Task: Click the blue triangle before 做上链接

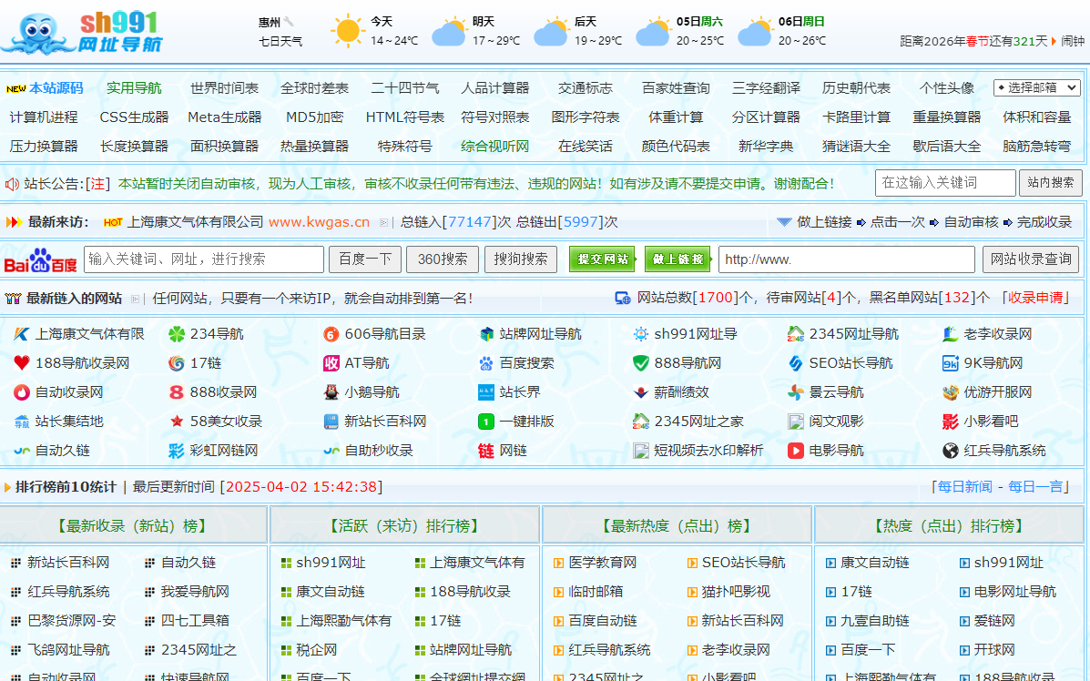Action: pyautogui.click(x=784, y=222)
